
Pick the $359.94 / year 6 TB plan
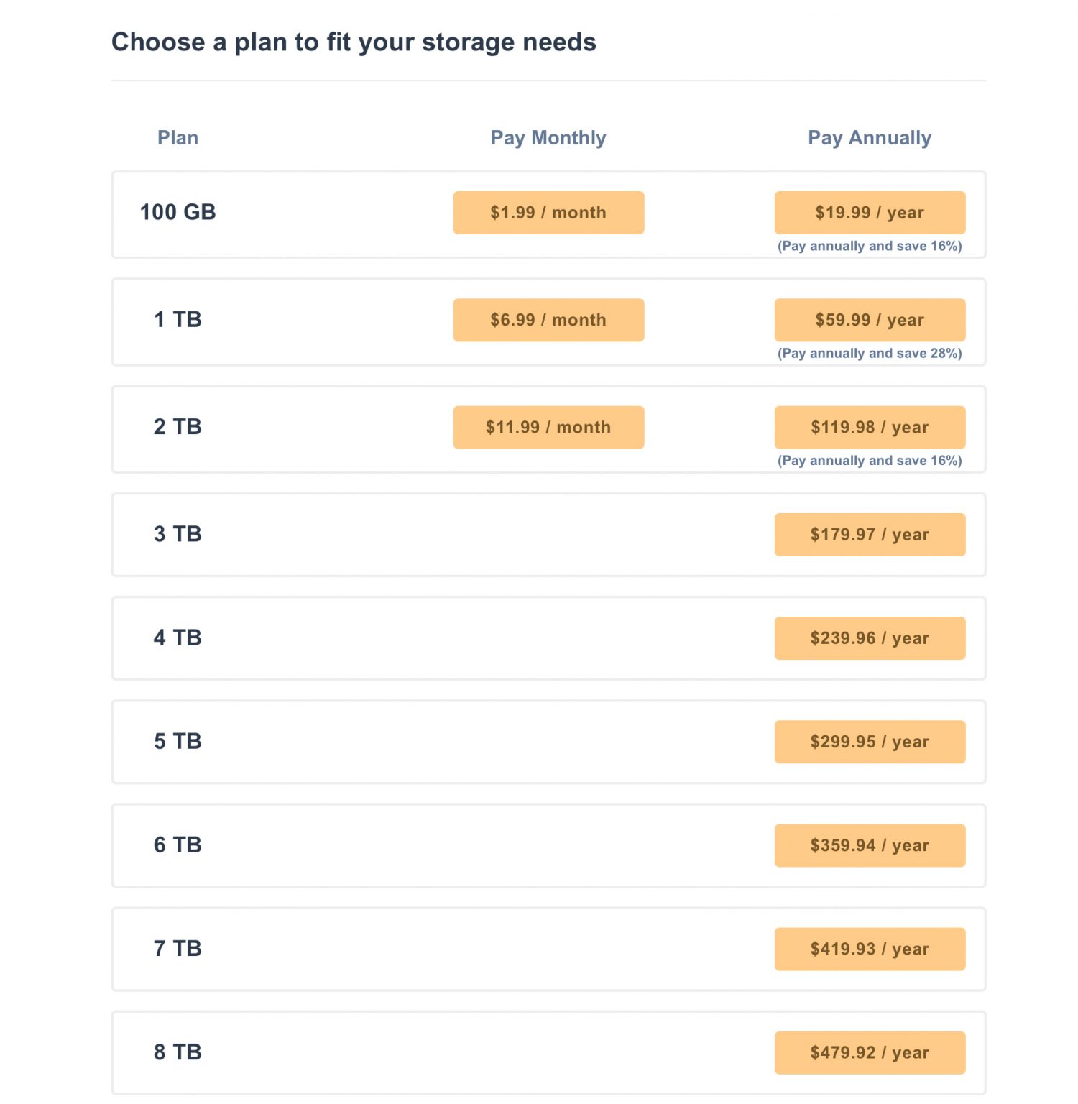870,845
